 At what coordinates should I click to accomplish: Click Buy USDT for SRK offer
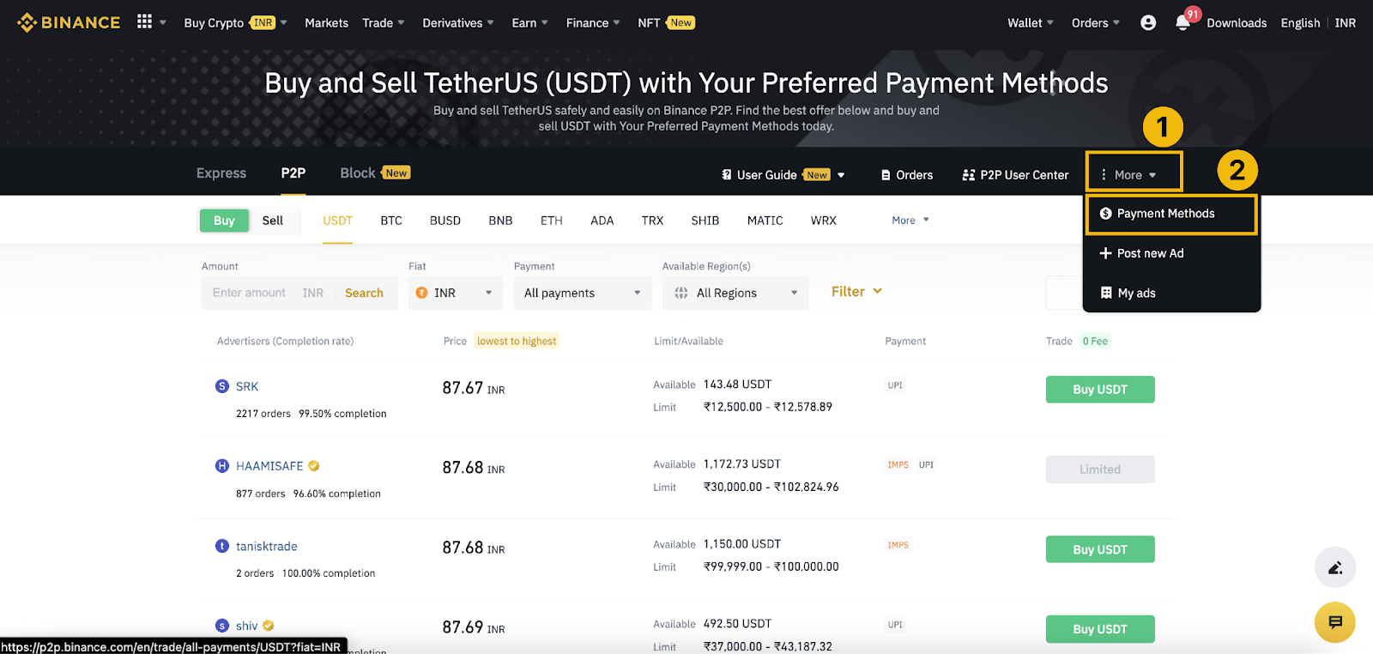pyautogui.click(x=1100, y=390)
